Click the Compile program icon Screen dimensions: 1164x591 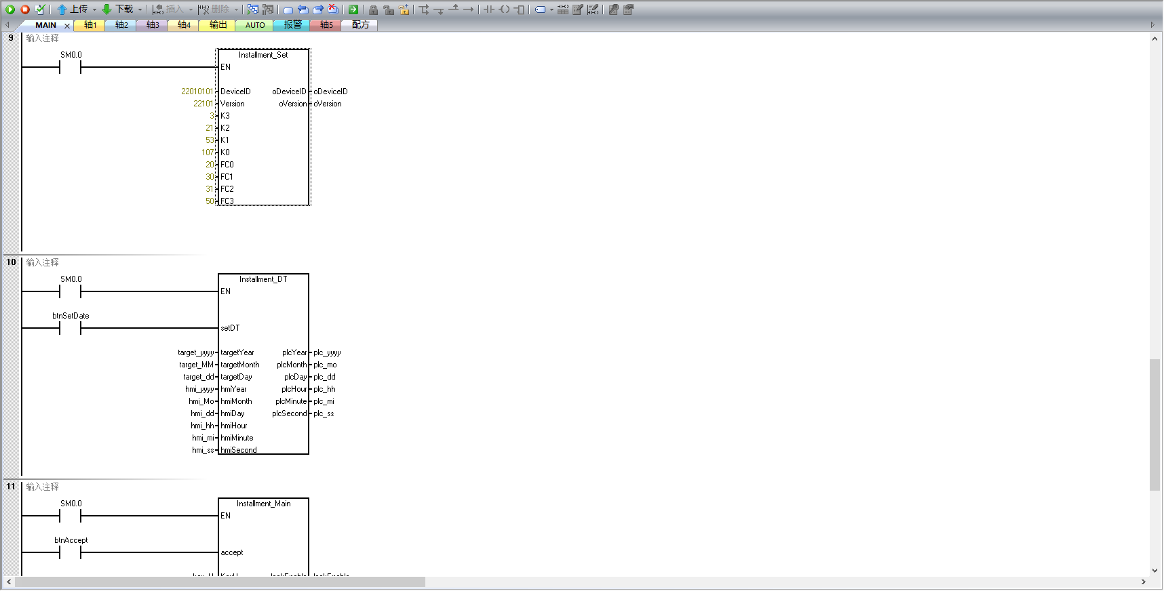click(x=40, y=9)
